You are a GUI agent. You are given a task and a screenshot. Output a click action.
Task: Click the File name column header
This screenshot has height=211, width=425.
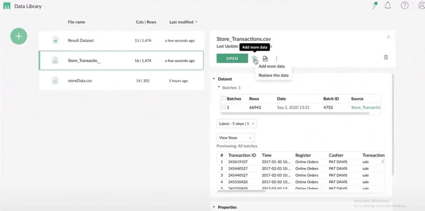(x=76, y=22)
